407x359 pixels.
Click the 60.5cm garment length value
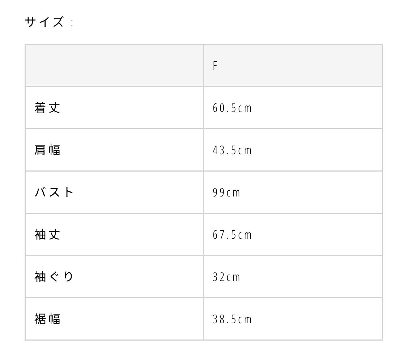(x=232, y=108)
